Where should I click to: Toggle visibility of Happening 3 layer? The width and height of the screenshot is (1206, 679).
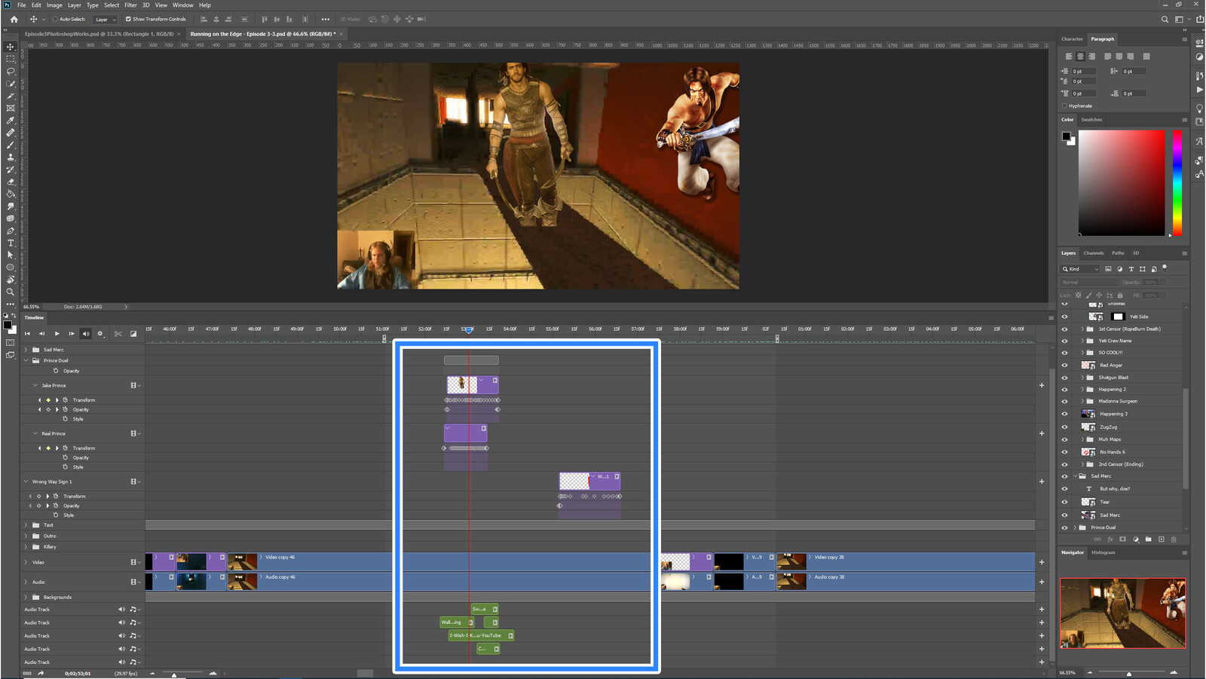tap(1065, 414)
